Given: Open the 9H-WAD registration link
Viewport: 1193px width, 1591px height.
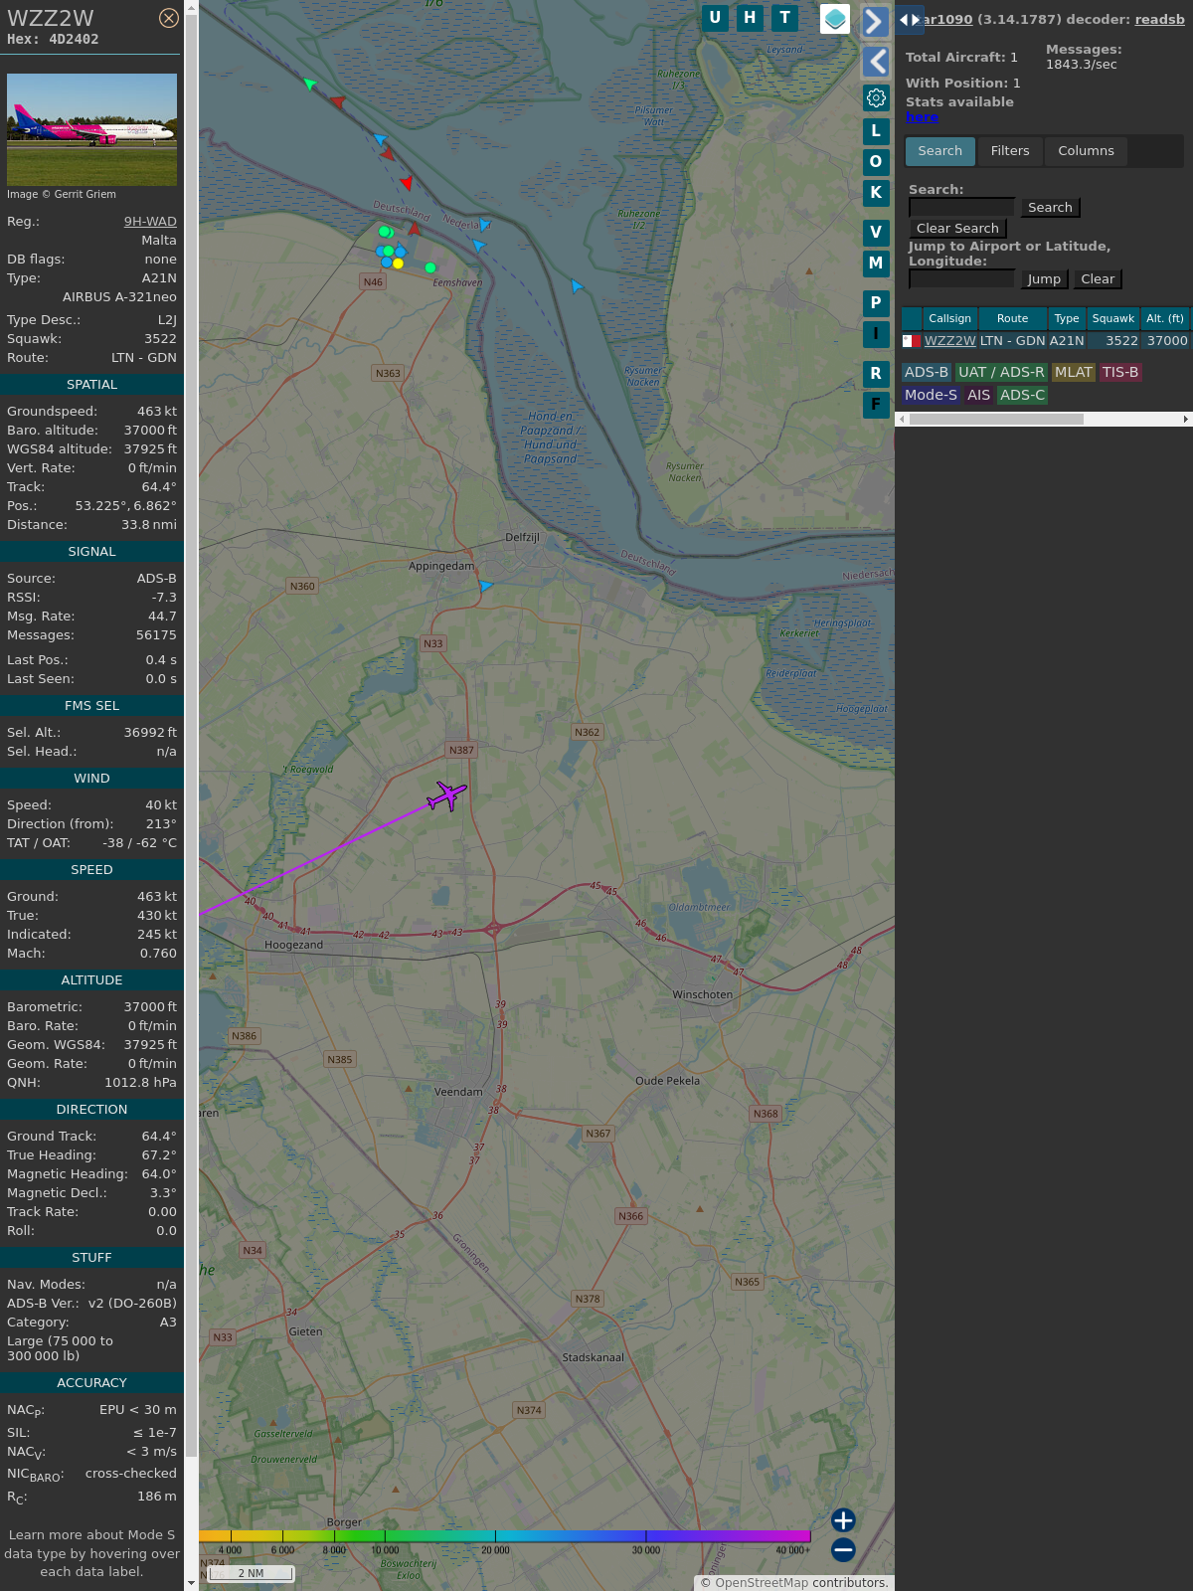Looking at the screenshot, I should 150,222.
